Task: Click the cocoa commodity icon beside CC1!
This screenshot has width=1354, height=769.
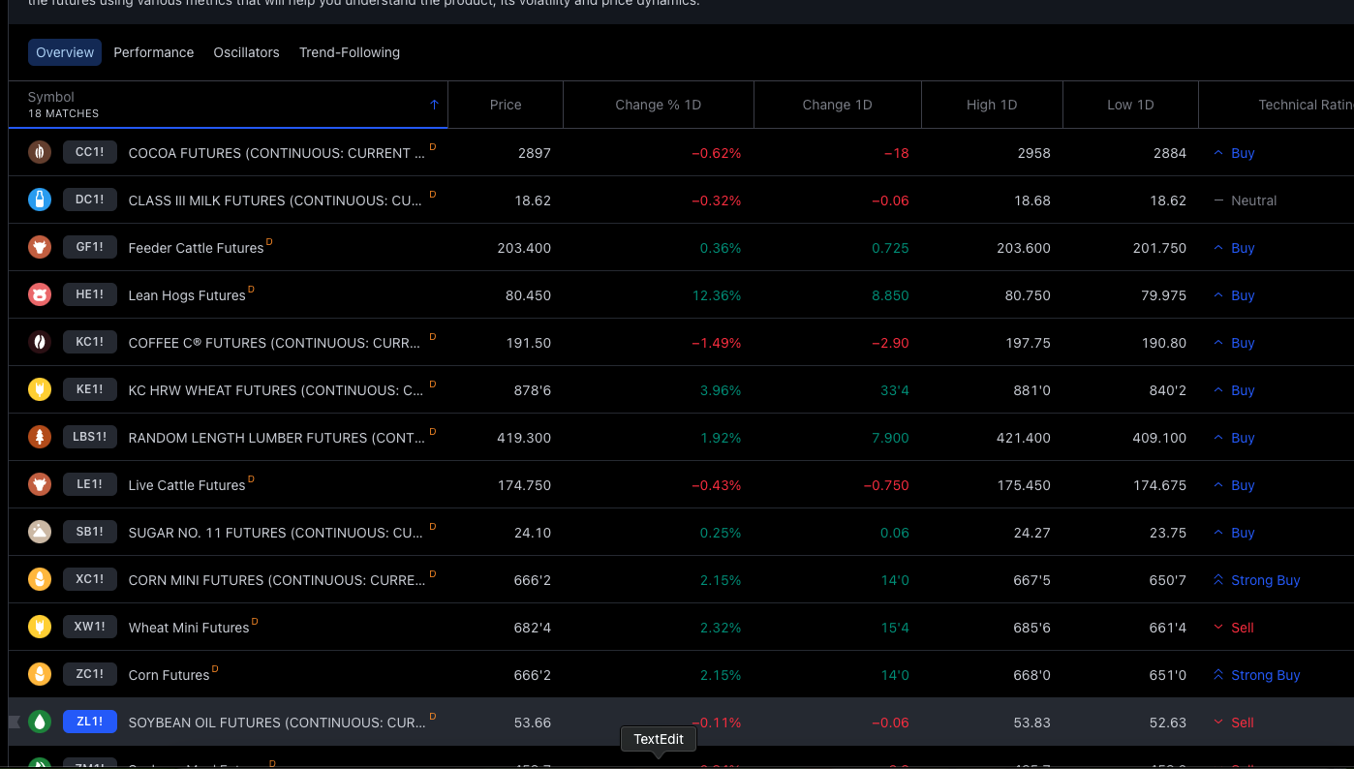Action: tap(39, 152)
